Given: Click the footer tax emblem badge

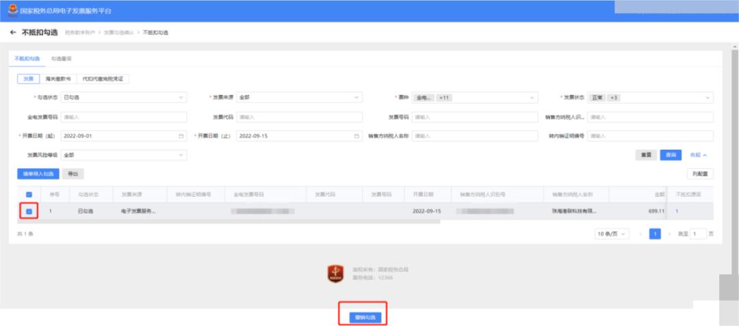Looking at the screenshot, I should pyautogui.click(x=335, y=273).
